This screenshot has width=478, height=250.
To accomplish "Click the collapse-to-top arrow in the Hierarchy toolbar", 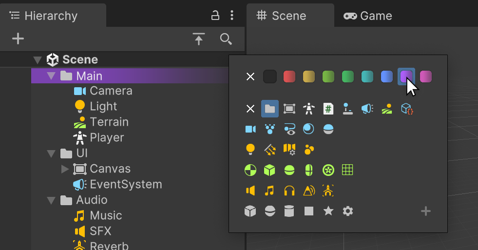I will (199, 38).
